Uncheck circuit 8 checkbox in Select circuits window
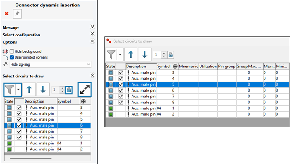Viewport: 290px width, 164px height. [x=121, y=102]
